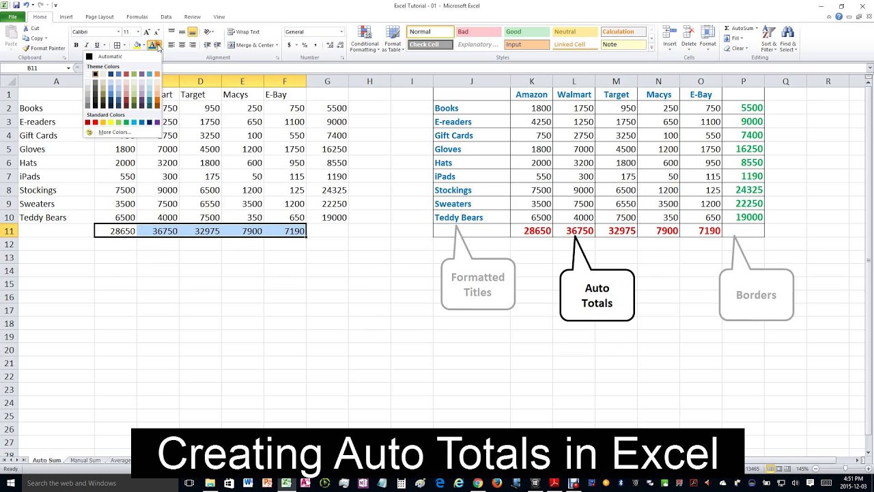The width and height of the screenshot is (874, 492).
Task: Open the font name Calibri dropdown
Action: click(118, 32)
